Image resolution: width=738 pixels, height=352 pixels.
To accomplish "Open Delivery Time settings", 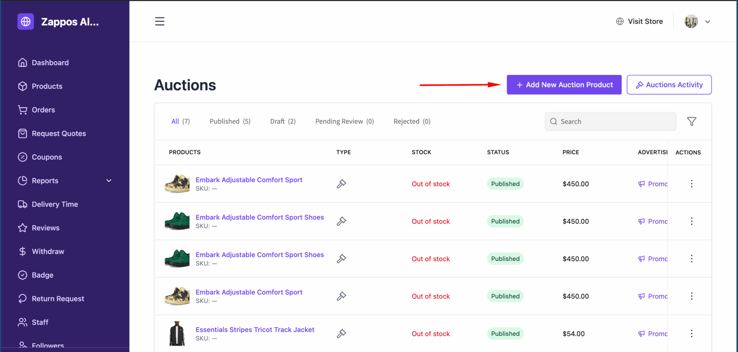I will click(x=48, y=204).
